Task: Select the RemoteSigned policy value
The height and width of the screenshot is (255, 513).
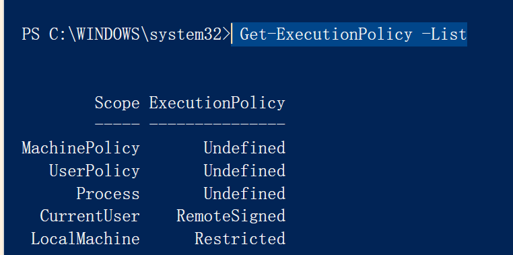Action: [x=231, y=216]
